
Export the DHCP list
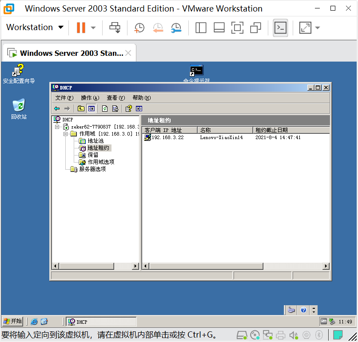pos(115,109)
